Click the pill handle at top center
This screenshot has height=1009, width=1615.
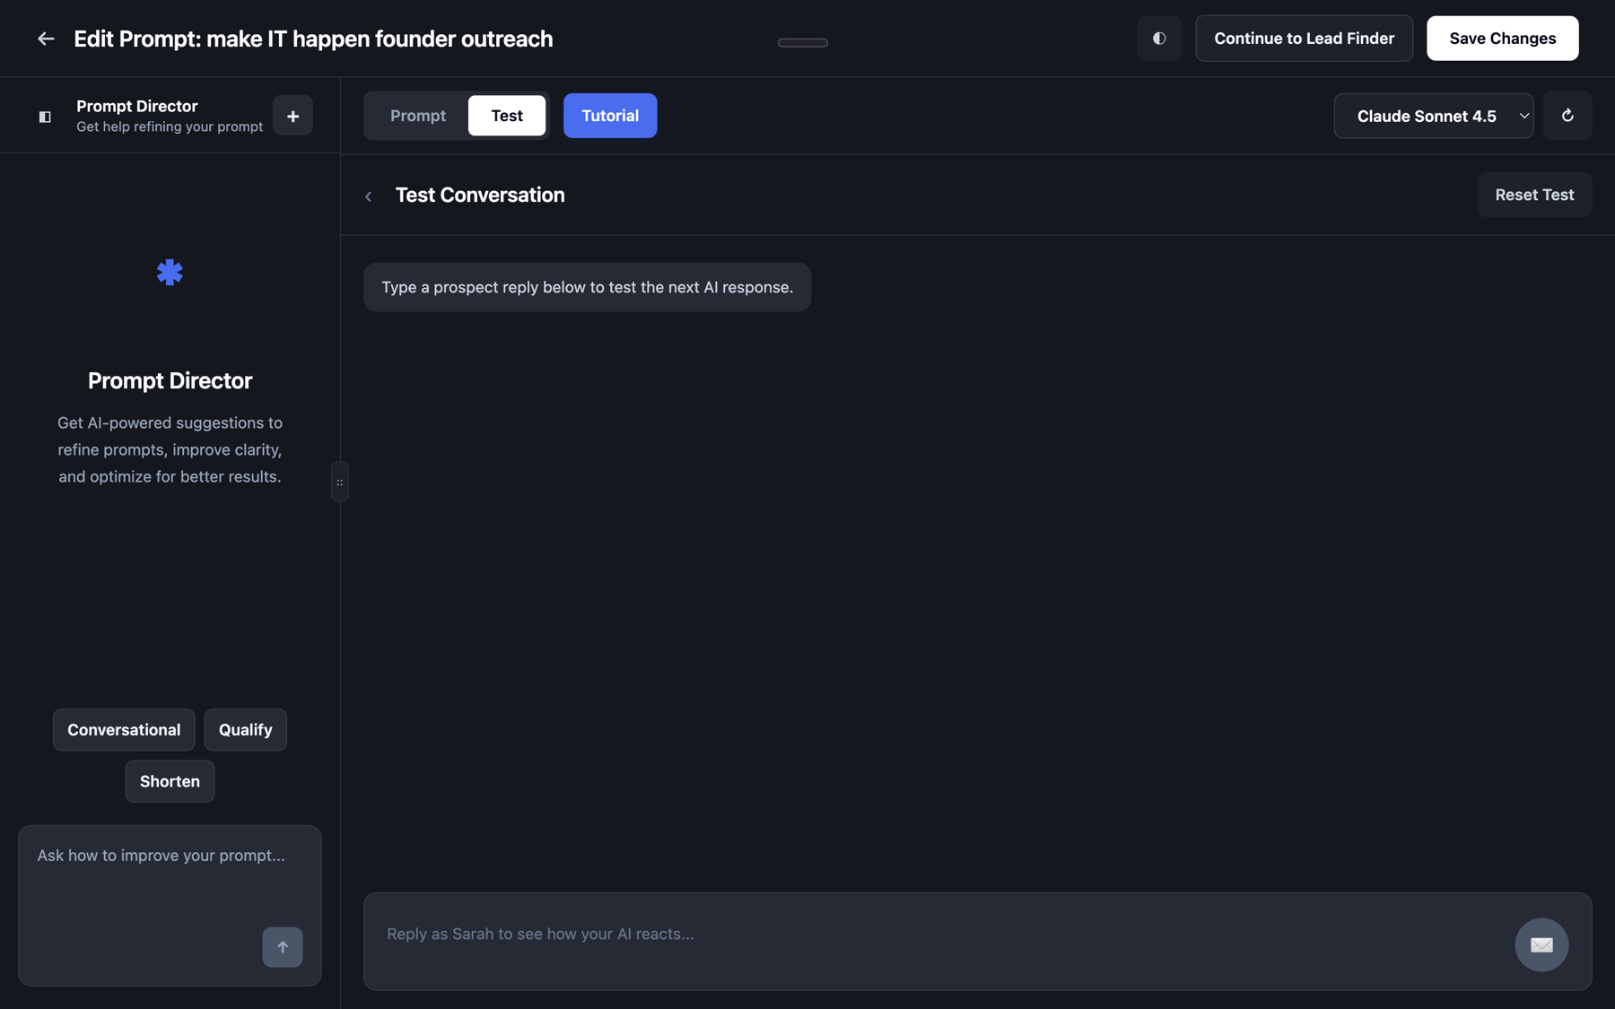[803, 42]
